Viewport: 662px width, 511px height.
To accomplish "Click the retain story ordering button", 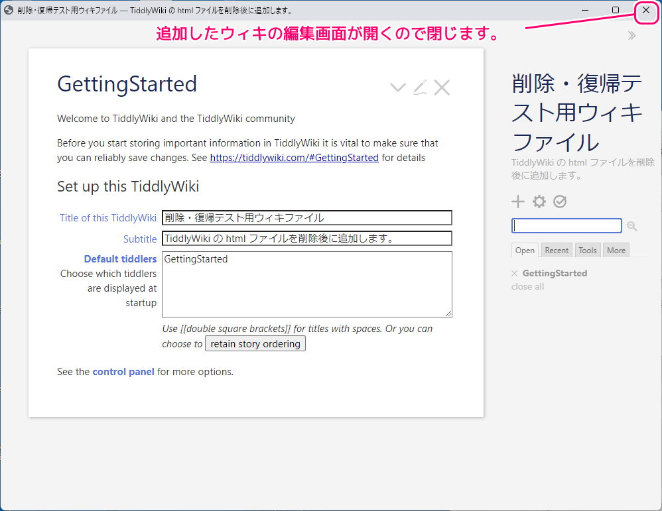I will coord(255,343).
